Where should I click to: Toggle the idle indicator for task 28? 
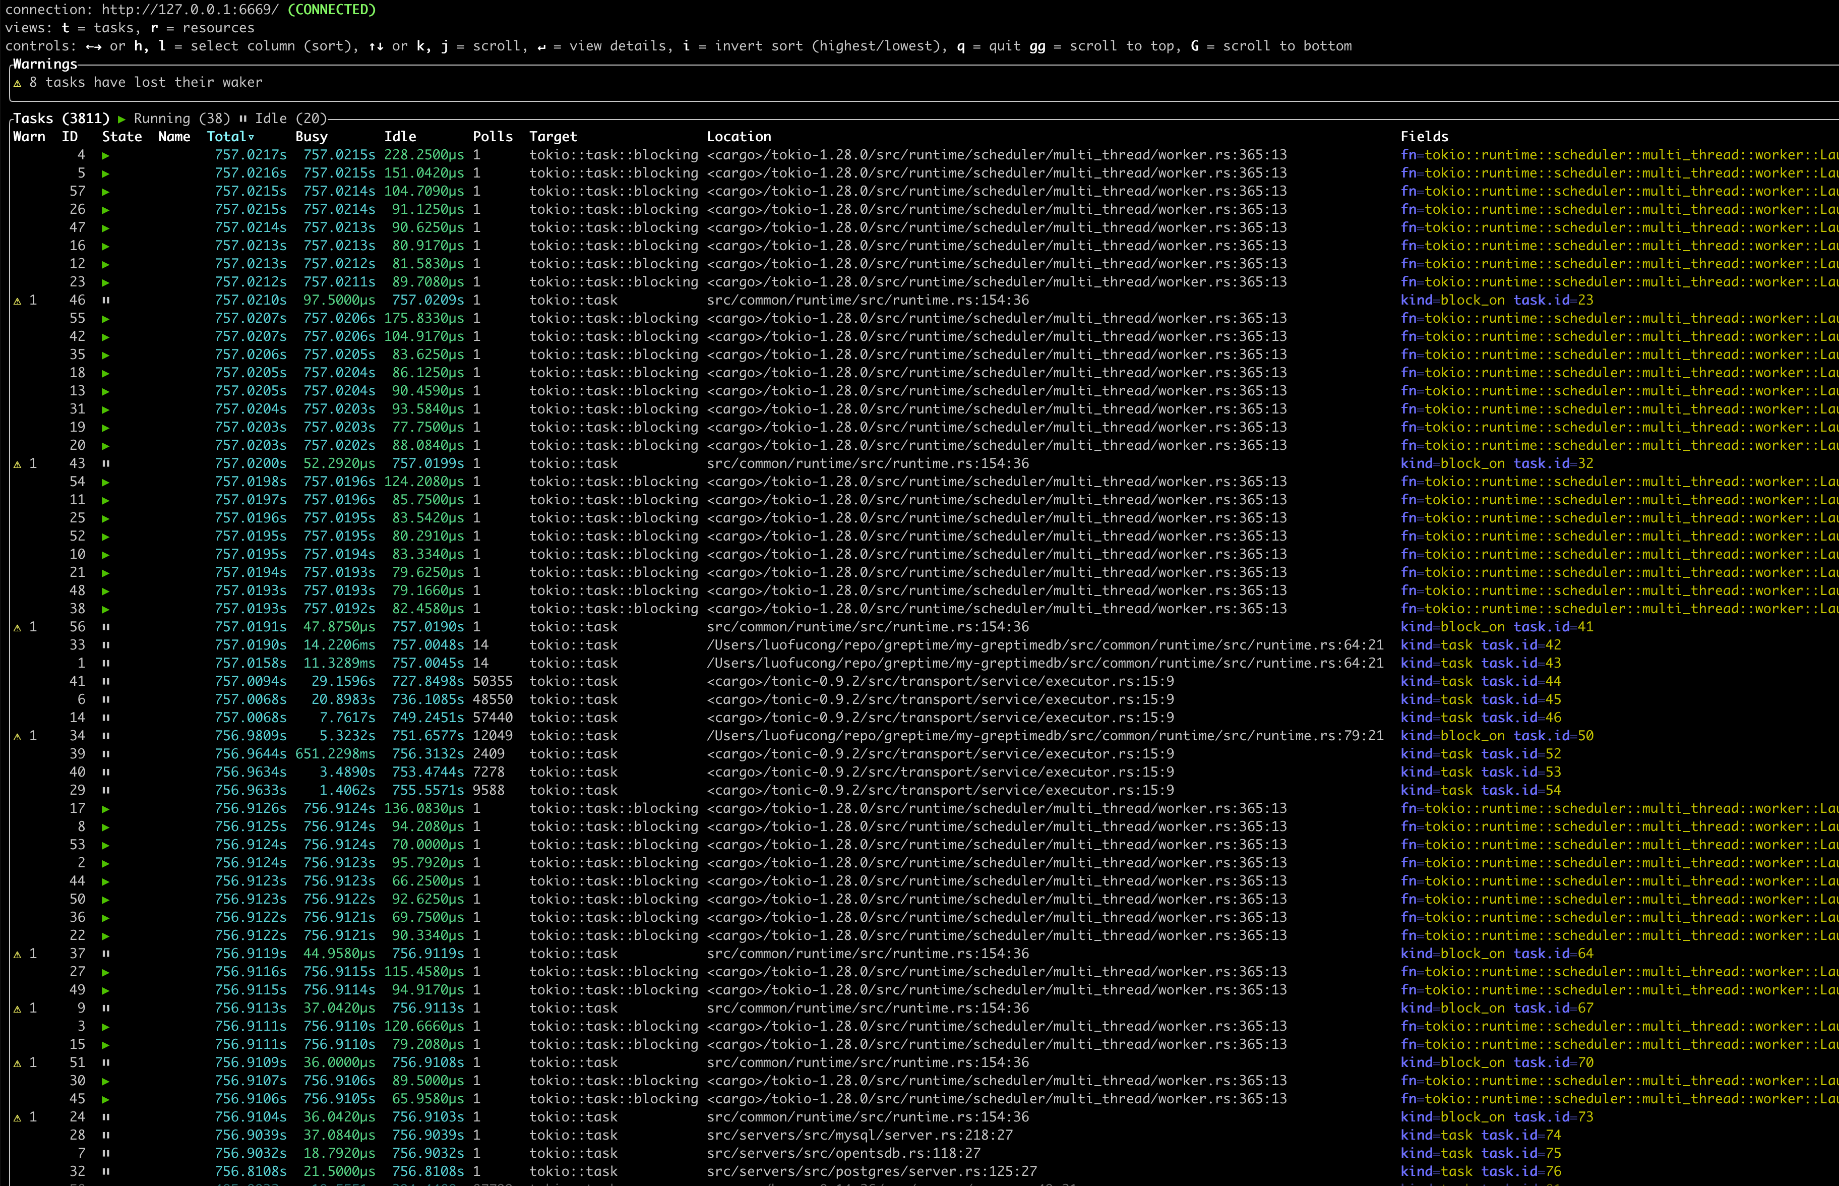[105, 1135]
